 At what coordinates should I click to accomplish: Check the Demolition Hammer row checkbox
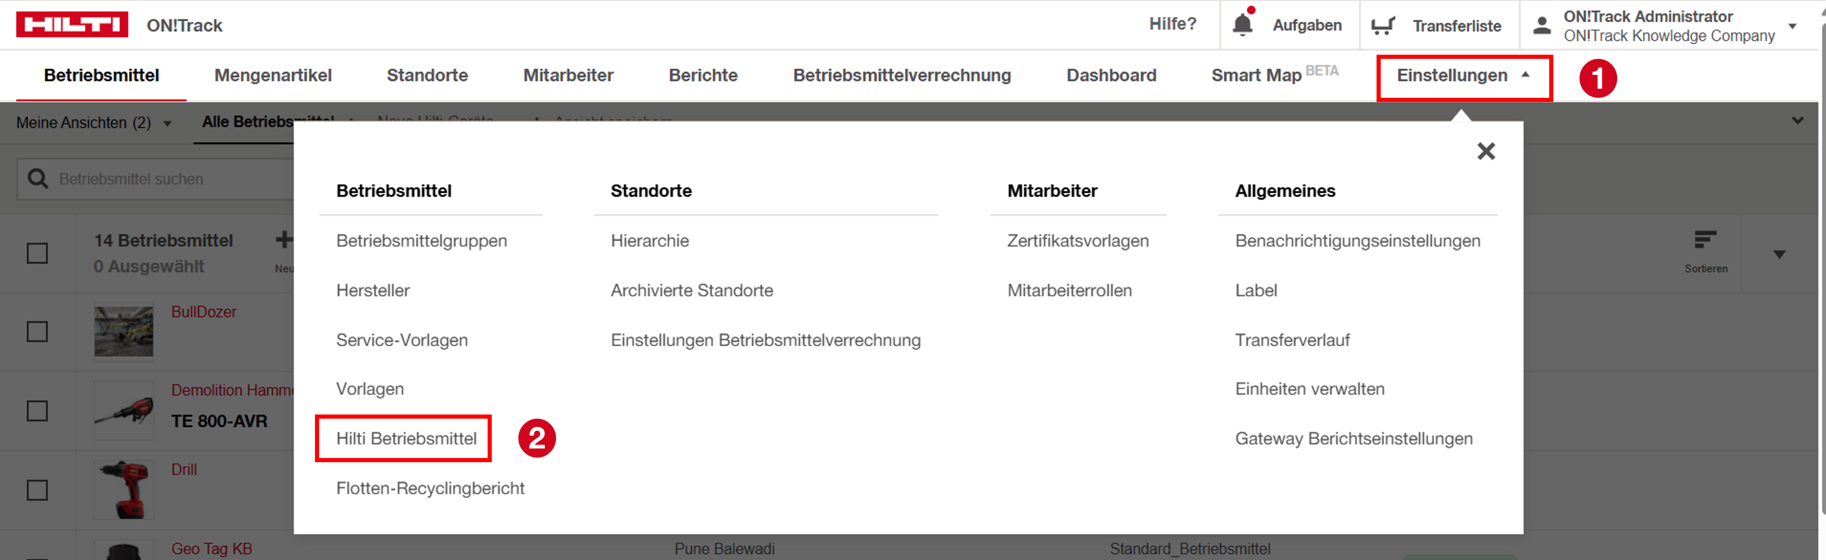[38, 411]
